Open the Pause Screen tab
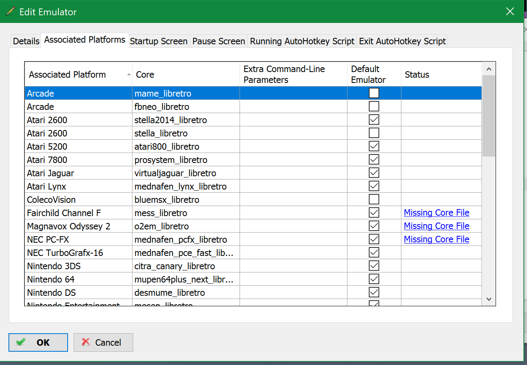 (x=219, y=41)
